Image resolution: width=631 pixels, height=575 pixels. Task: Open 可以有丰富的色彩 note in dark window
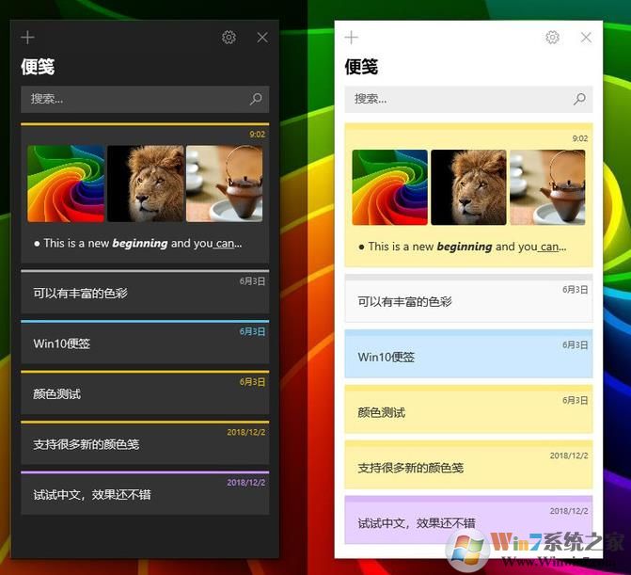pos(145,292)
